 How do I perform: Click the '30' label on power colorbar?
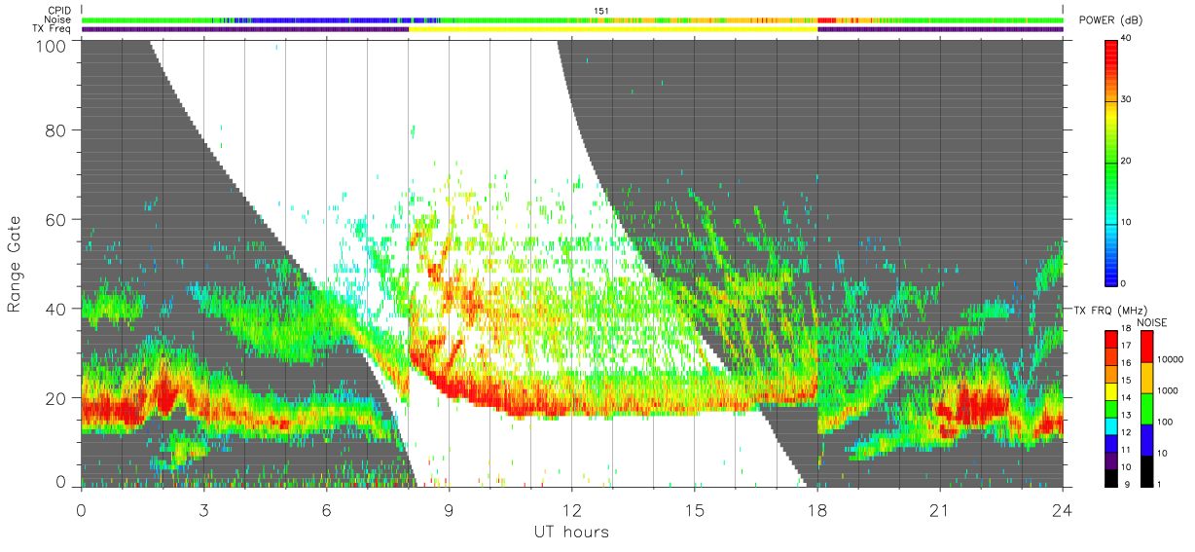[1127, 100]
